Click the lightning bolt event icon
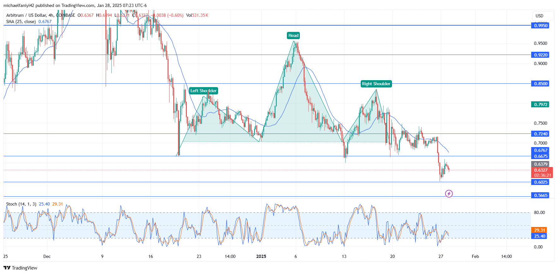 point(449,194)
